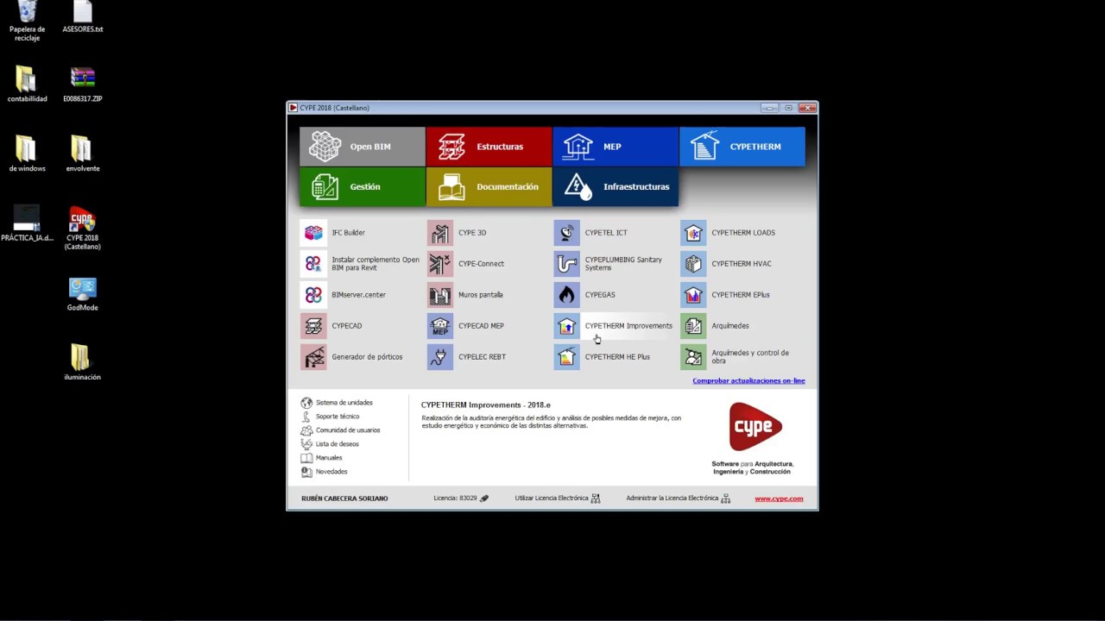Open Arquímedes y control de obra icon
This screenshot has height=621, width=1105.
pos(693,357)
